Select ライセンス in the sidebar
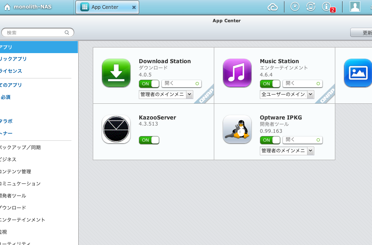Screen dimensions: 372x245 coord(11,71)
